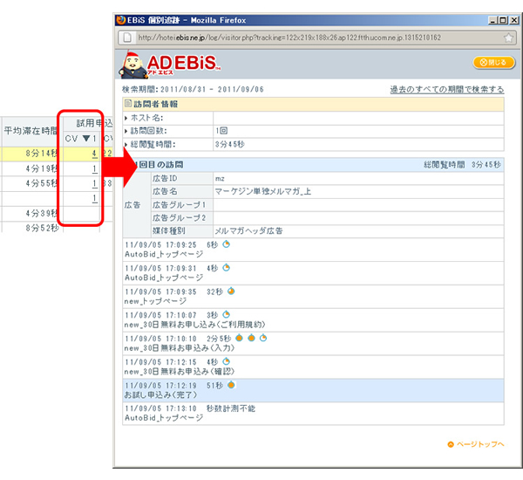Click first orange icon in 2分5秒 row
This screenshot has height=480, width=523.
tap(239, 338)
